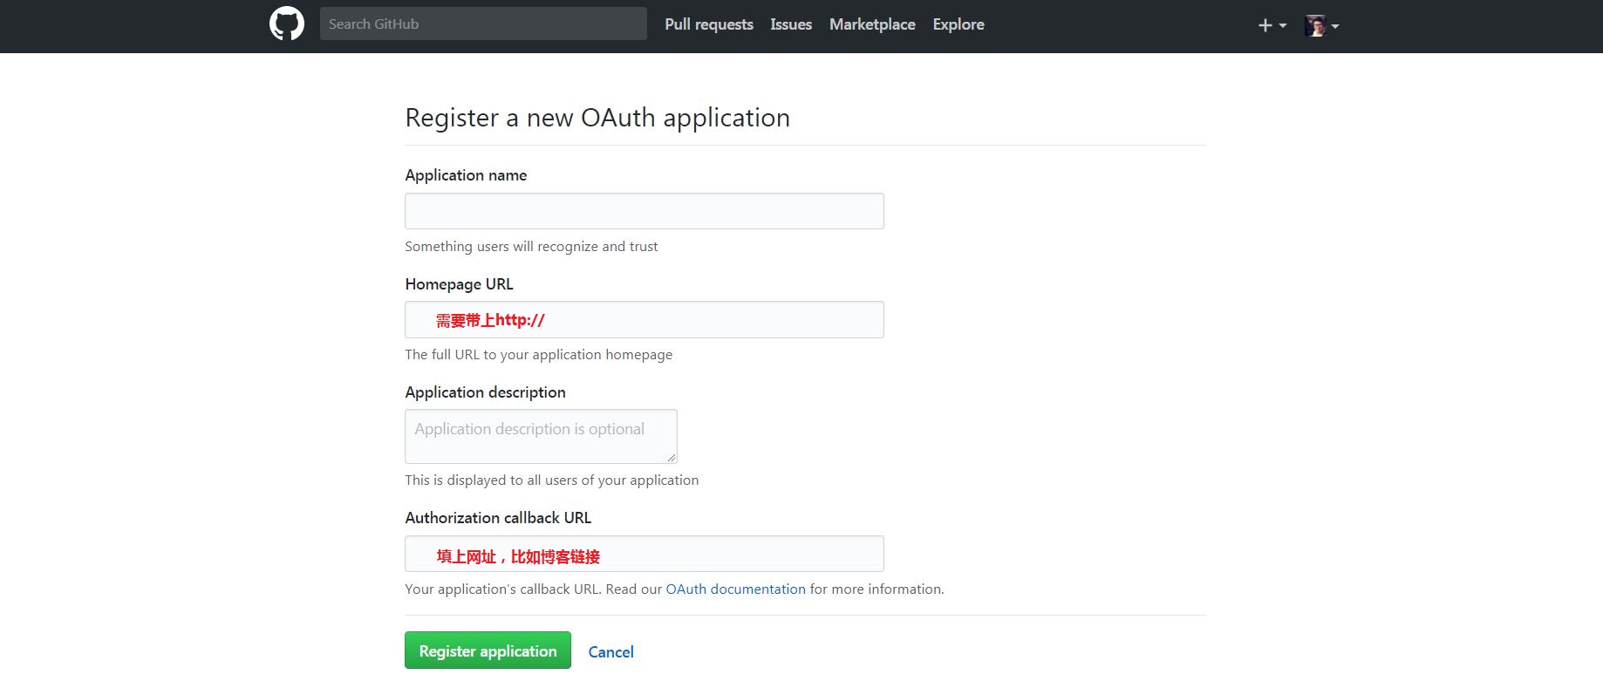Viewport: 1603px width, 688px height.
Task: Click the Homepage URL input field
Action: [644, 319]
